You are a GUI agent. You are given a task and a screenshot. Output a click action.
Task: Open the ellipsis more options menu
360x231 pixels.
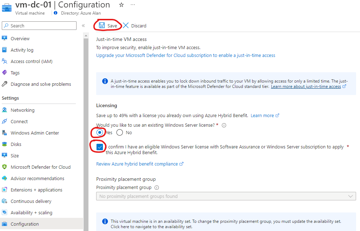point(133,5)
